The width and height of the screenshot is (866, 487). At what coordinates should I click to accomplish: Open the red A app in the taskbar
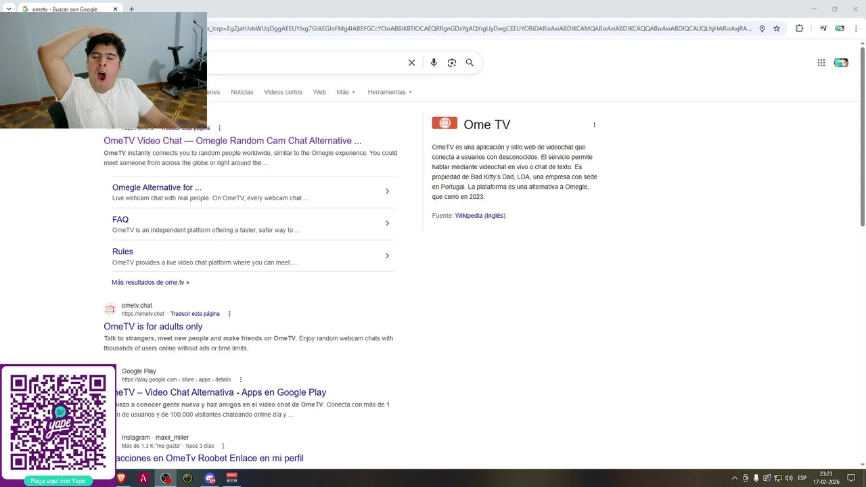point(143,478)
